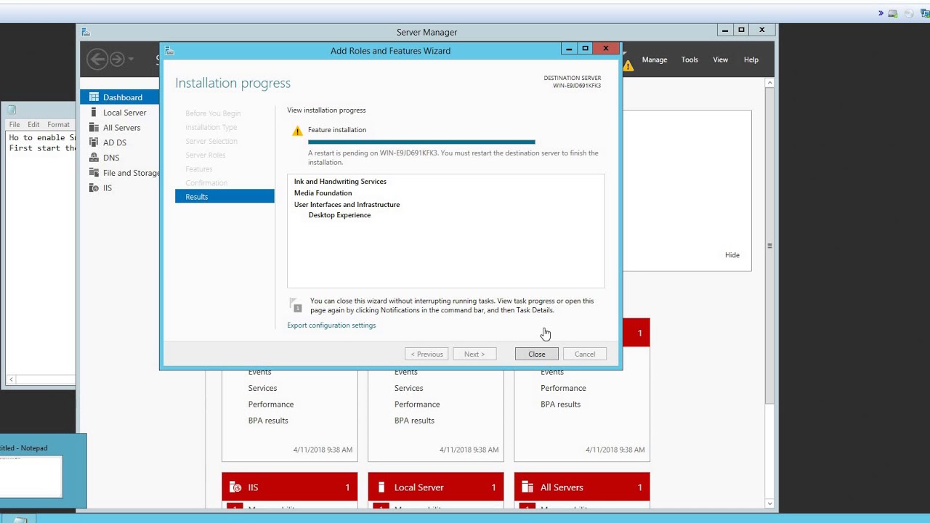Click the DNS icon in sidebar
Image resolution: width=930 pixels, height=523 pixels.
(94, 158)
